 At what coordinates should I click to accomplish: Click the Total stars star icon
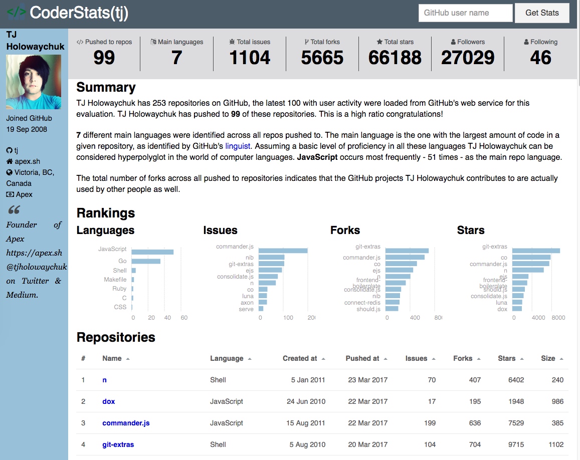tap(379, 42)
